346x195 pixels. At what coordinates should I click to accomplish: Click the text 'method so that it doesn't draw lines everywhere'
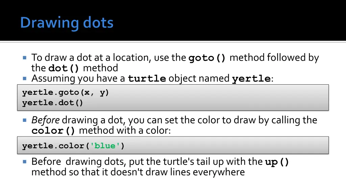[138, 172]
